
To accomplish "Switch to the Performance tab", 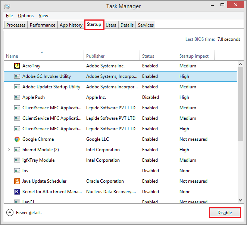I will pos(43,25).
